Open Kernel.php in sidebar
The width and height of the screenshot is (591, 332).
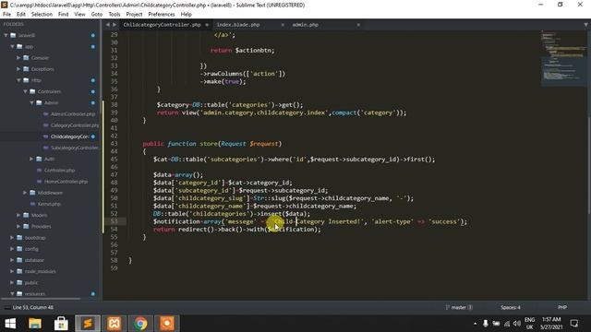[49, 204]
